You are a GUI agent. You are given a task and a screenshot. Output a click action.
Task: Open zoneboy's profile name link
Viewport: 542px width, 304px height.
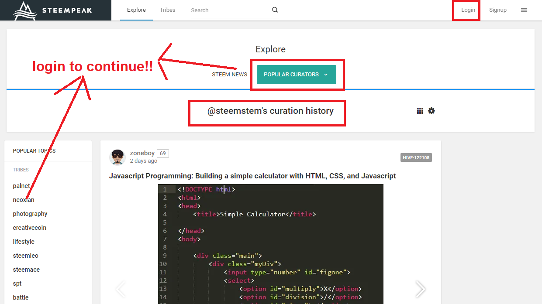pos(142,154)
